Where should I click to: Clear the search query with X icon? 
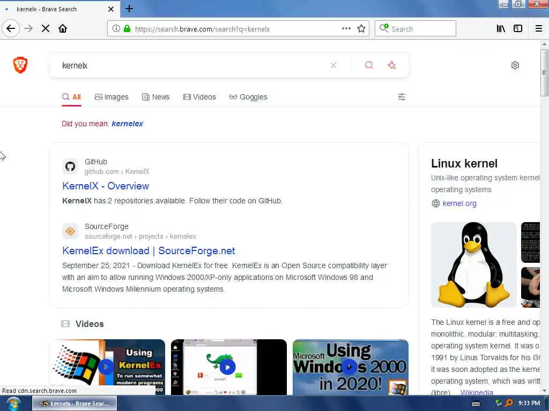tap(333, 65)
